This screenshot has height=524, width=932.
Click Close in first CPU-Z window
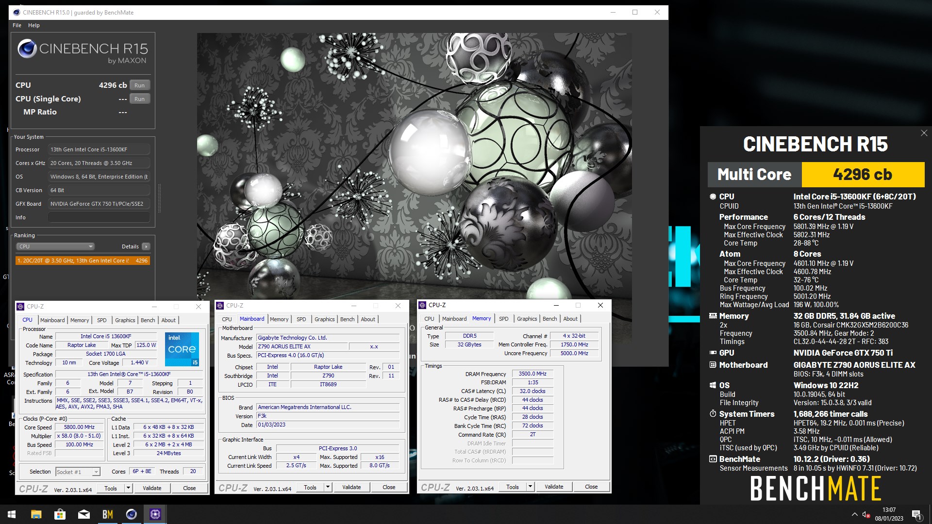point(189,488)
